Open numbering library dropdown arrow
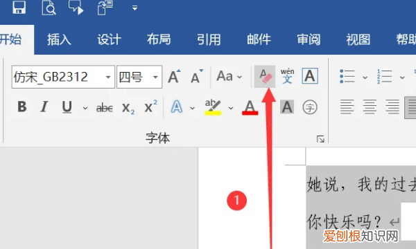416x249 pixels. click(x=402, y=77)
